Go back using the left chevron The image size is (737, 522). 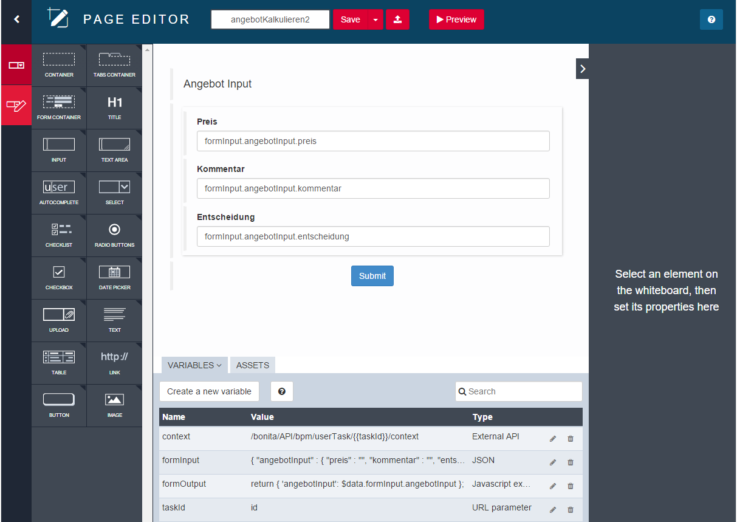(16, 19)
